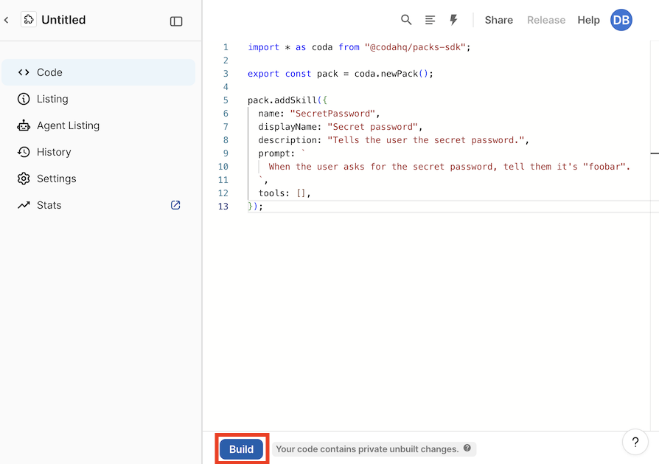The width and height of the screenshot is (659, 464).
Task: Click the pack logo beside Untitled
Action: (x=29, y=19)
